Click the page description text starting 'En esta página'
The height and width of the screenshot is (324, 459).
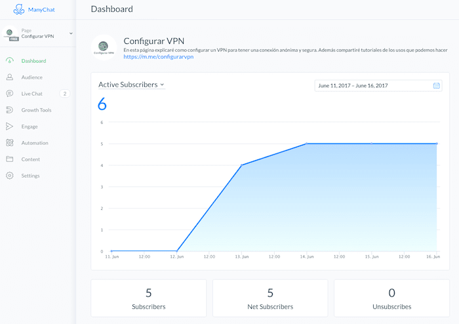[x=285, y=50]
